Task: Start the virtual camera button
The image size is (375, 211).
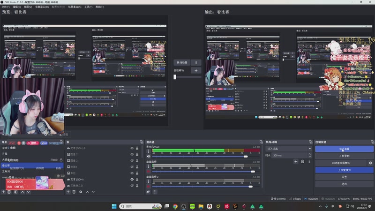Action: tap(341, 163)
